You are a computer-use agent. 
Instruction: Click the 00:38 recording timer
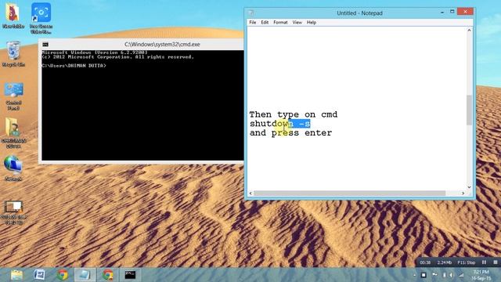tap(425, 262)
